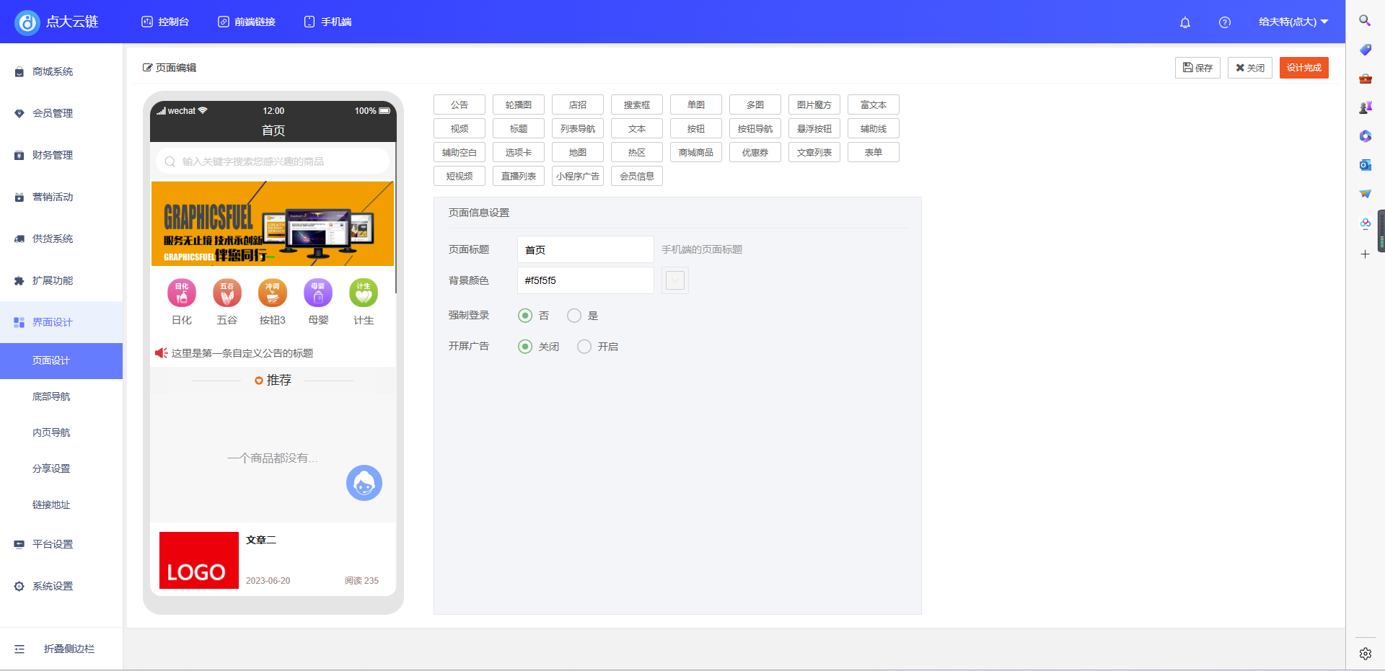Open the background color picker swatch
1385x671 pixels.
[674, 280]
